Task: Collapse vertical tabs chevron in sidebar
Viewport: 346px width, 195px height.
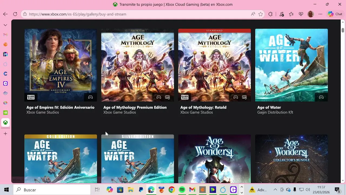Action: pos(5,25)
